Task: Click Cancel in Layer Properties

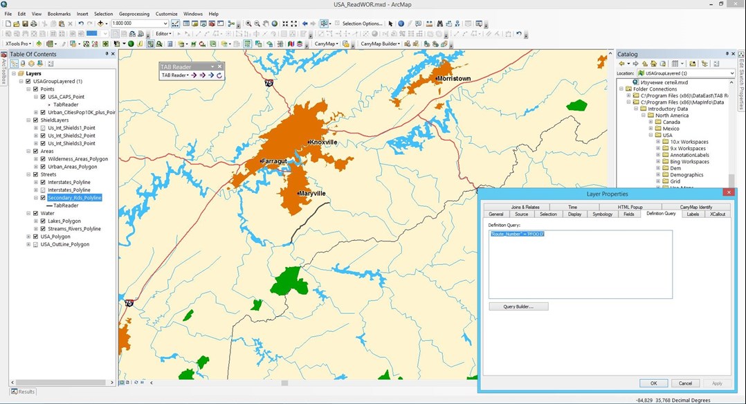Action: 685,383
